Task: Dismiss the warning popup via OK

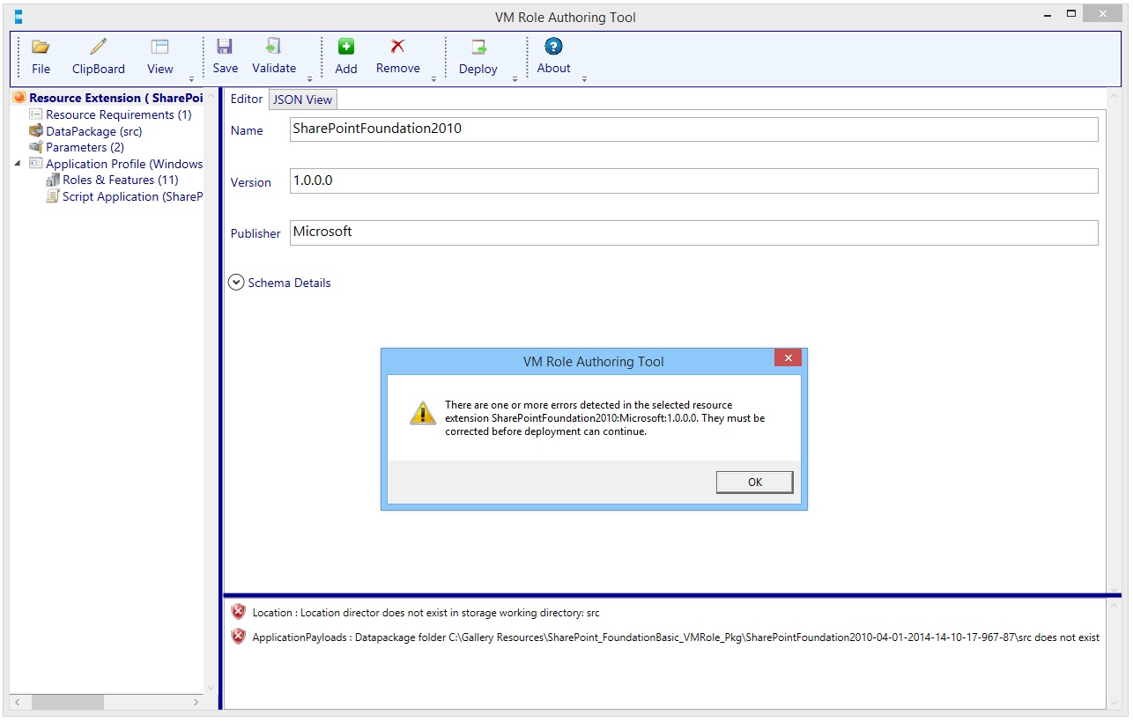Action: [x=753, y=482]
